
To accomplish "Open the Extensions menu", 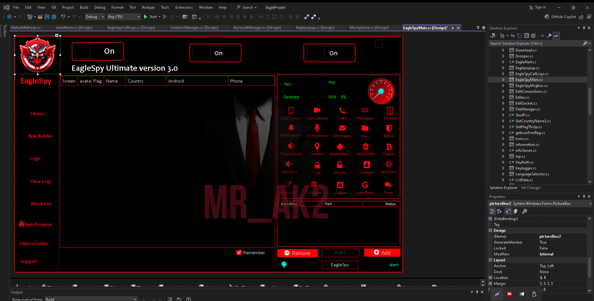I will (x=184, y=7).
